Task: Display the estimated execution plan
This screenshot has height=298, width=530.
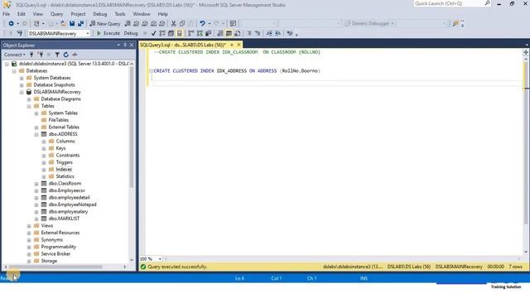Action: tap(162, 33)
